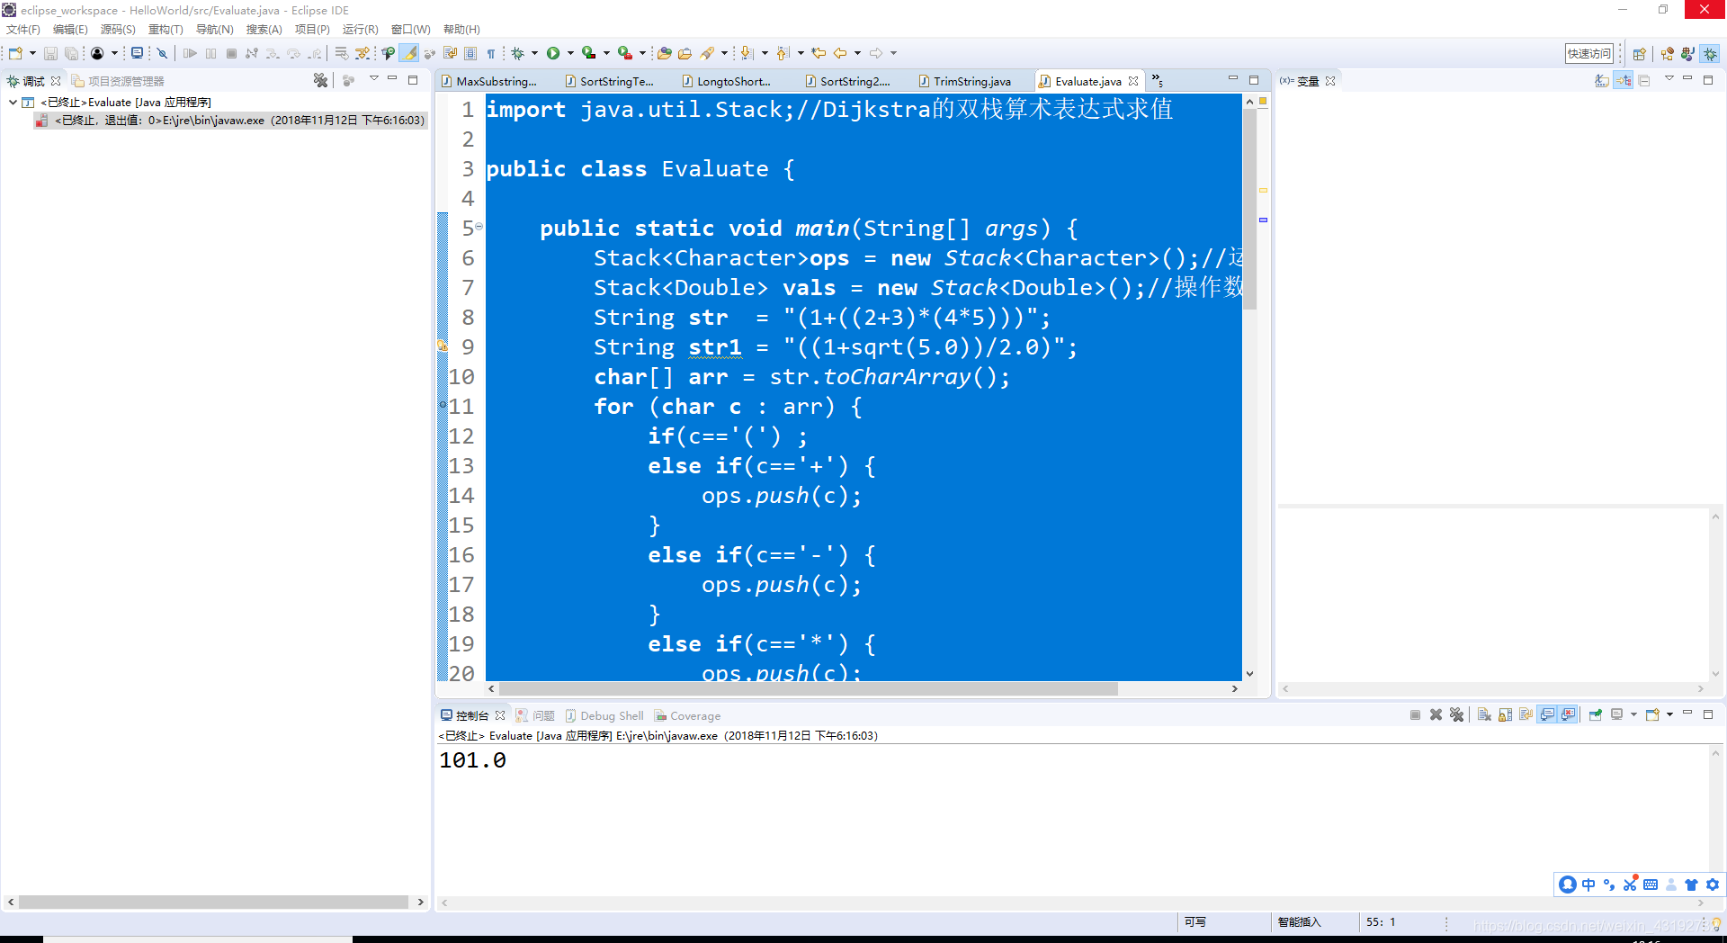Open the Debug Shell tab
This screenshot has height=943, width=1727.
tap(604, 716)
